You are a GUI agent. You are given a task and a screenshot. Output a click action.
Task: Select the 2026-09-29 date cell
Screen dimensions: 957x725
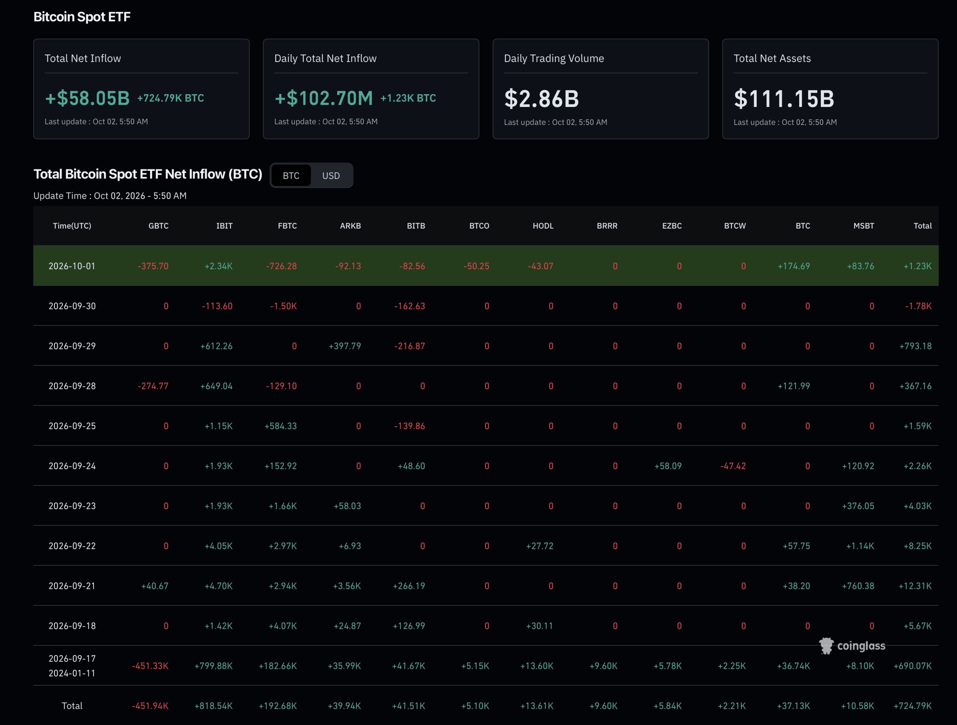click(x=72, y=346)
